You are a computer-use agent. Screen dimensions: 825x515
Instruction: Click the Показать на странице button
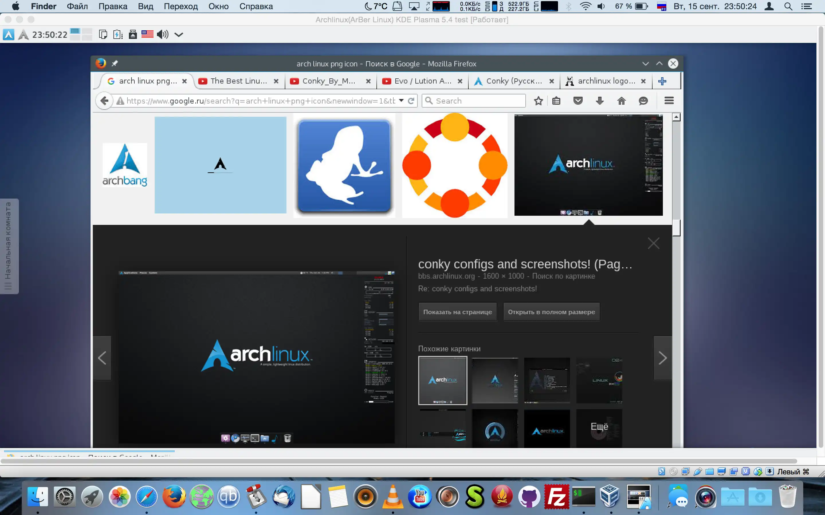coord(457,312)
